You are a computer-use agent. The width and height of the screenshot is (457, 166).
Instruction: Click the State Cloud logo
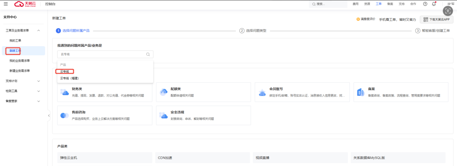(x=25, y=4)
